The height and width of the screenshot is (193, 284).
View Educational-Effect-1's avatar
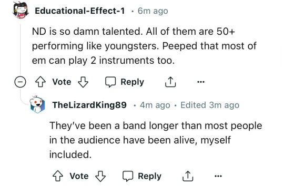21,10
